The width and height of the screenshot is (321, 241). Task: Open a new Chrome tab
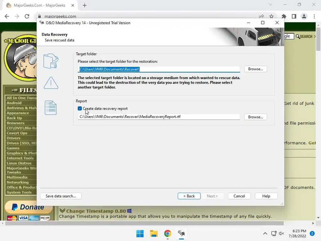[85, 6]
